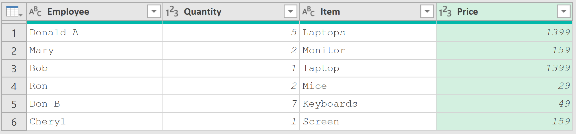576x134 pixels.
Task: Select the Price column header
Action: [x=504, y=12]
